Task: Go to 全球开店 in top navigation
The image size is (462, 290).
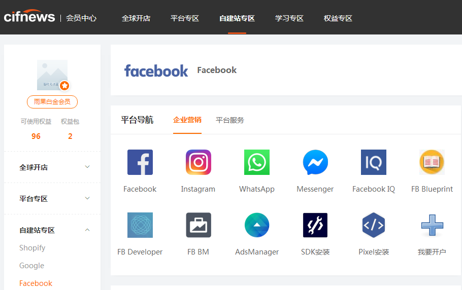Action: point(136,18)
